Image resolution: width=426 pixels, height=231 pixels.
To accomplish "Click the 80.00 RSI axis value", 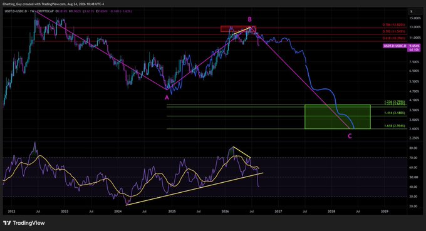I will coord(413,148).
